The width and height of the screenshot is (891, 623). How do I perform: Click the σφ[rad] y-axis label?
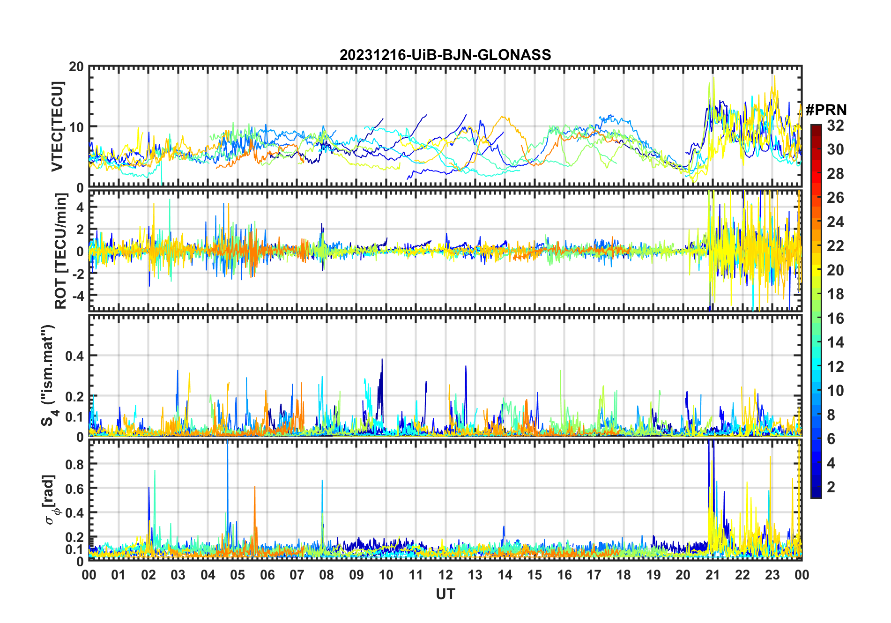[50, 500]
